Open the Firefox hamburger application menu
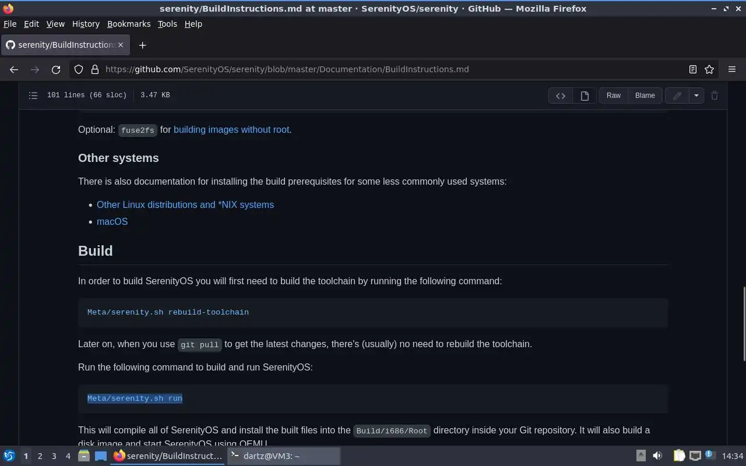Viewport: 746px width, 466px height. (732, 69)
